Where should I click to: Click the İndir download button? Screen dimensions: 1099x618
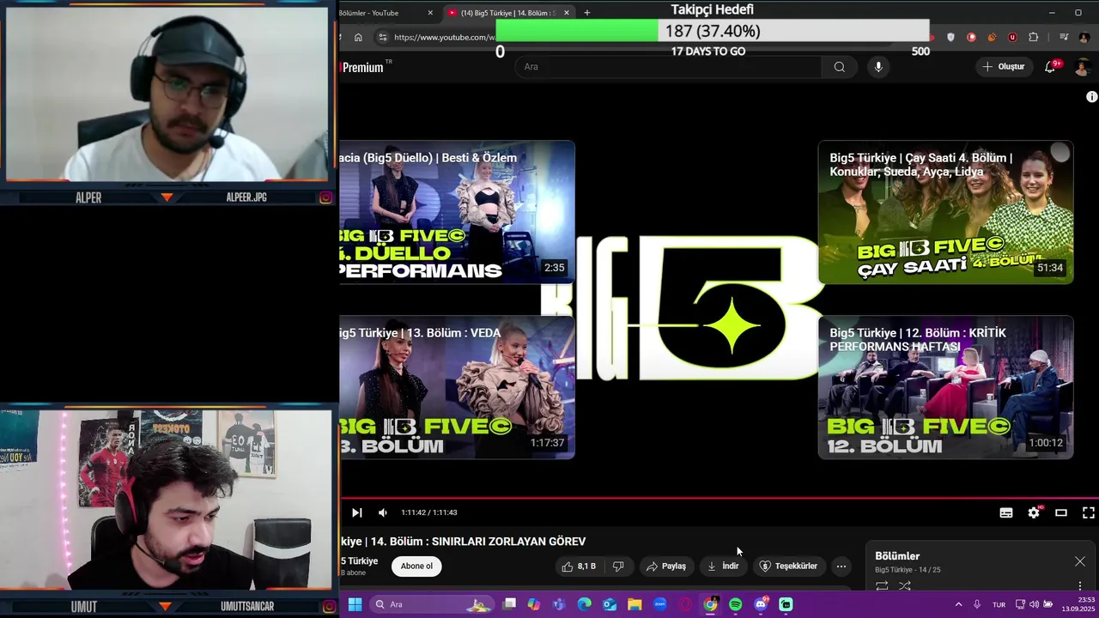coord(723,566)
